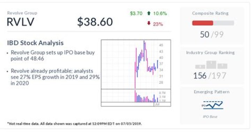The image size is (251, 132).
Task: Click the IPO Base label
Action: click(x=210, y=117)
